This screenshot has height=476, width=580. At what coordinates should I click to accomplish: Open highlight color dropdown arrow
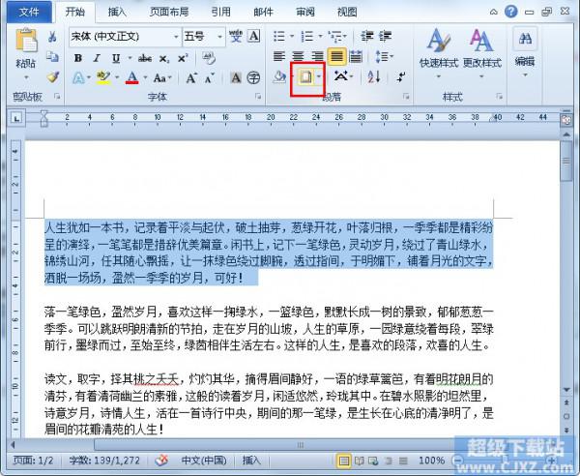tap(117, 77)
